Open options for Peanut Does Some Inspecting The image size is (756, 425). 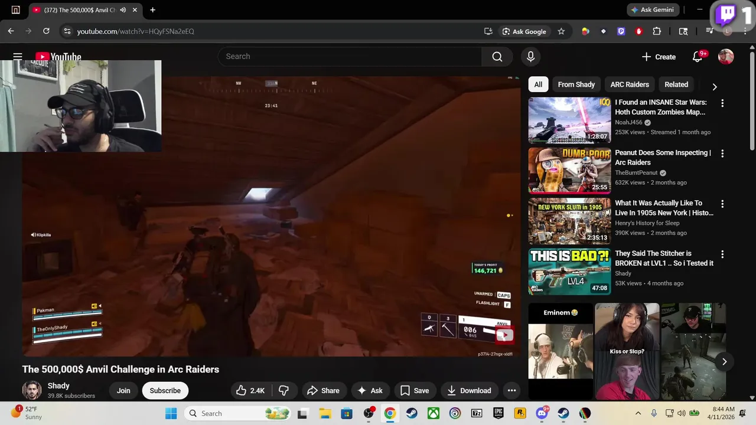tap(722, 153)
